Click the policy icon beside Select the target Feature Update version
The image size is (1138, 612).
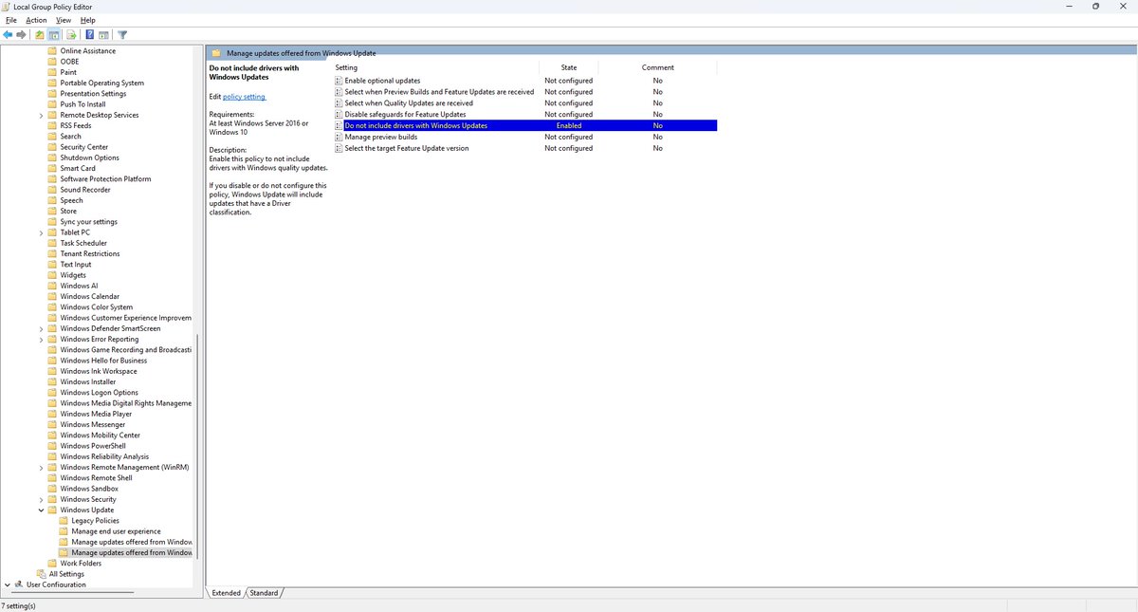click(339, 148)
